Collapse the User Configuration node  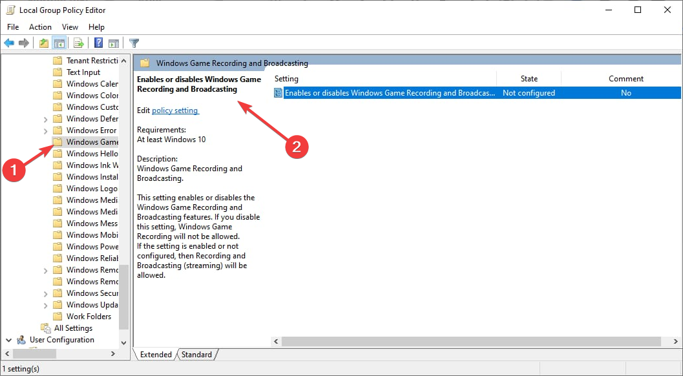point(8,340)
